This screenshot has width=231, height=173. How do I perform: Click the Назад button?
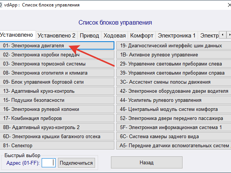click(147, 162)
